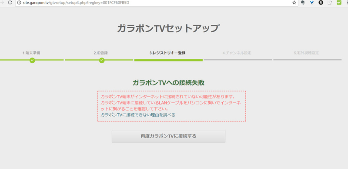Click the checkmark under 2.ID登録
The image size is (348, 169).
coord(102,60)
